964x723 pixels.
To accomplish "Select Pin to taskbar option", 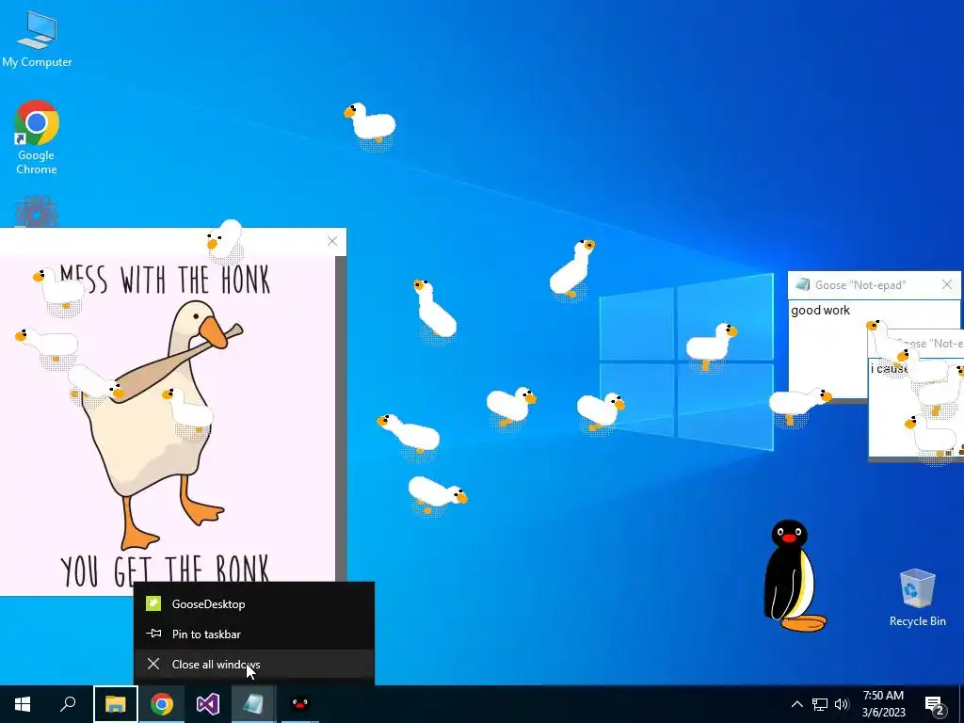I will click(254, 634).
